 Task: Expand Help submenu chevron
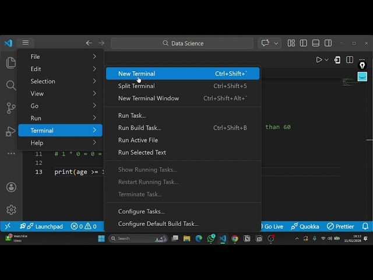(x=94, y=142)
